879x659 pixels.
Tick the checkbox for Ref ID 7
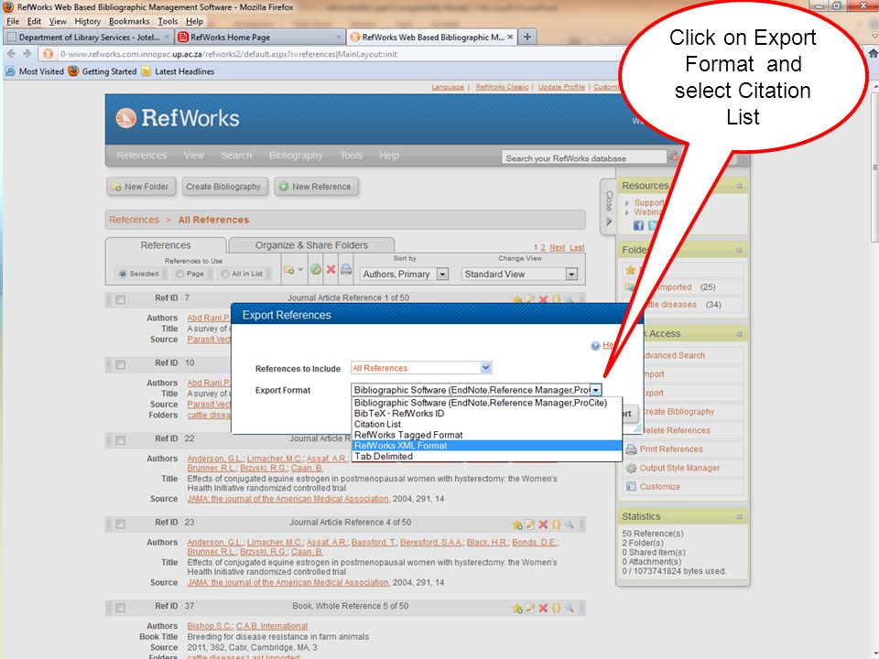[x=121, y=300]
